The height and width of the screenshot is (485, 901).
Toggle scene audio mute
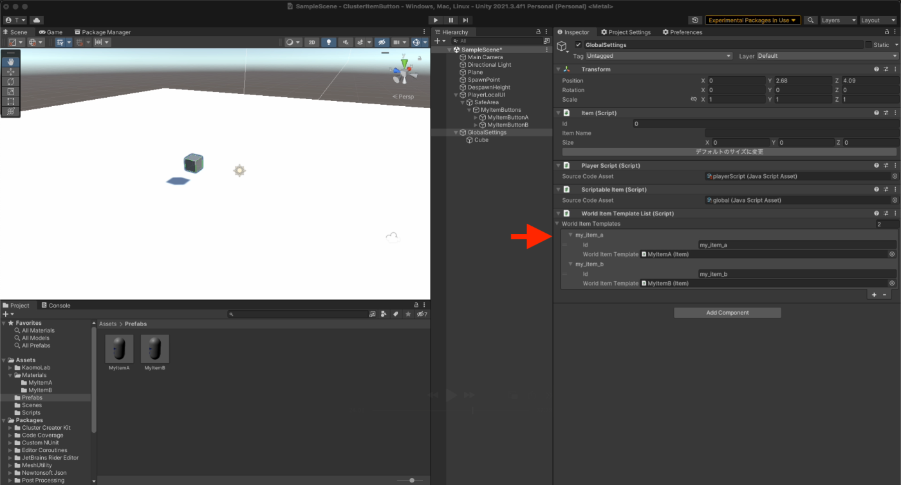346,42
